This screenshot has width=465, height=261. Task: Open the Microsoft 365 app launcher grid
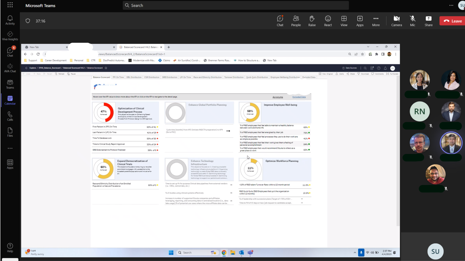[10, 5]
